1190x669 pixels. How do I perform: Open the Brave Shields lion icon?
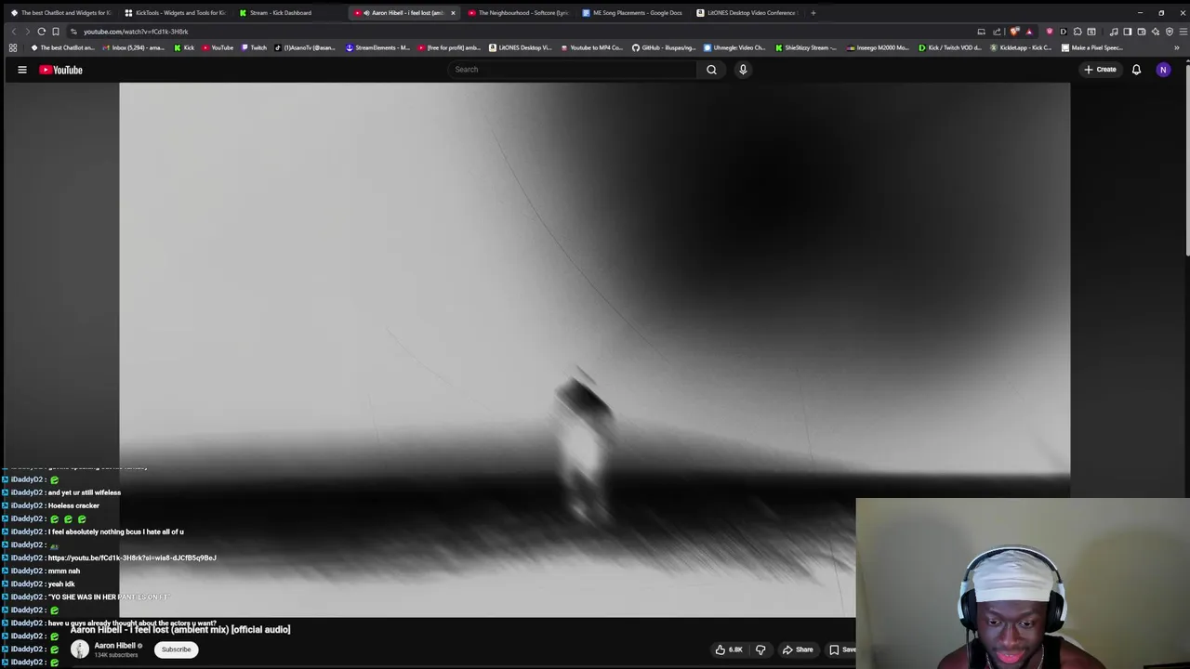1014,32
